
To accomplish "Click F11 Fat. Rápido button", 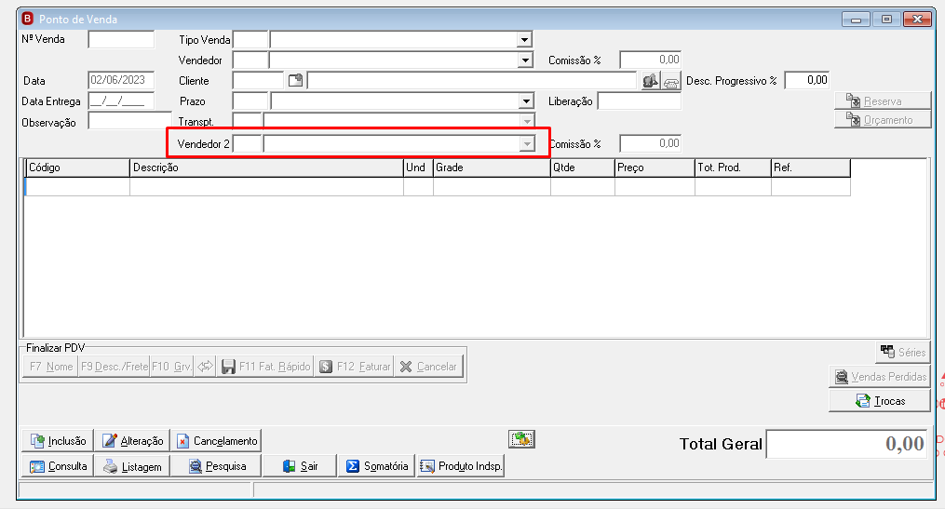I will [265, 367].
